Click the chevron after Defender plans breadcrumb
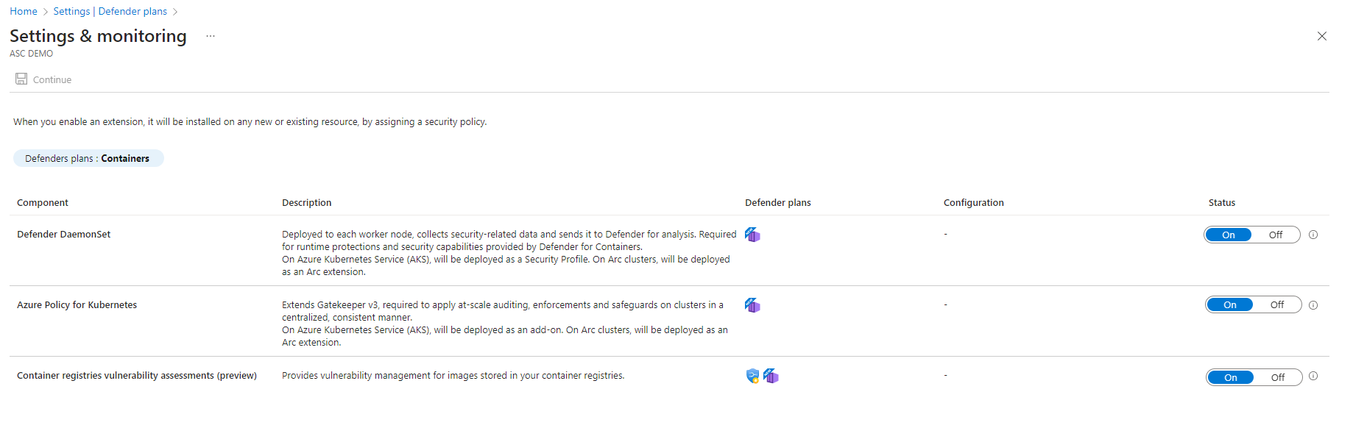The image size is (1353, 428). tap(175, 12)
